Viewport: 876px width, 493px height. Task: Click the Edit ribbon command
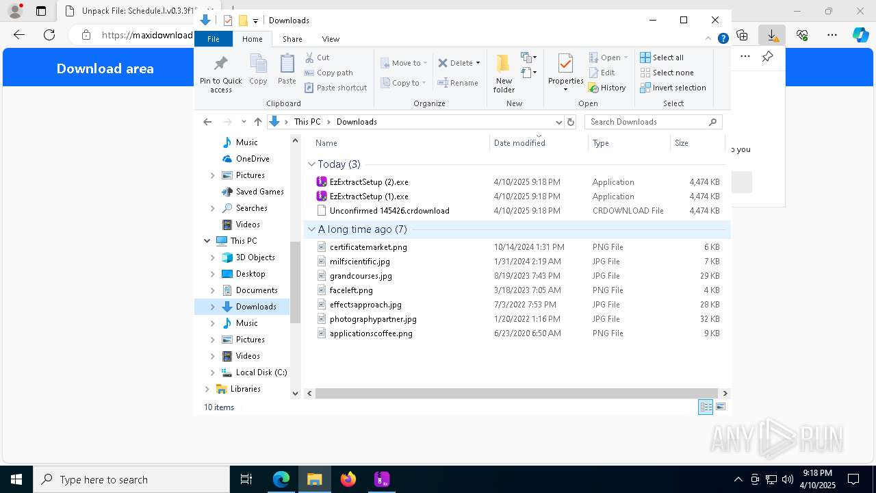[x=602, y=73]
